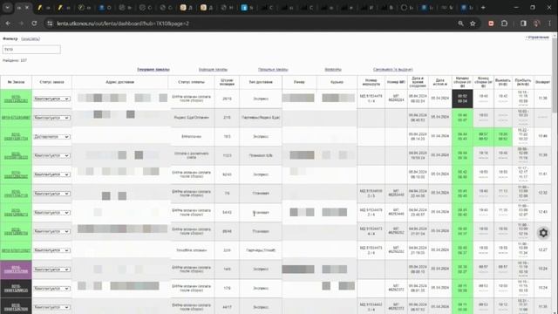Image resolution: width=558 pixels, height=314 pixels.
Task: Bookmark this page with the star icon
Action: (x=473, y=24)
